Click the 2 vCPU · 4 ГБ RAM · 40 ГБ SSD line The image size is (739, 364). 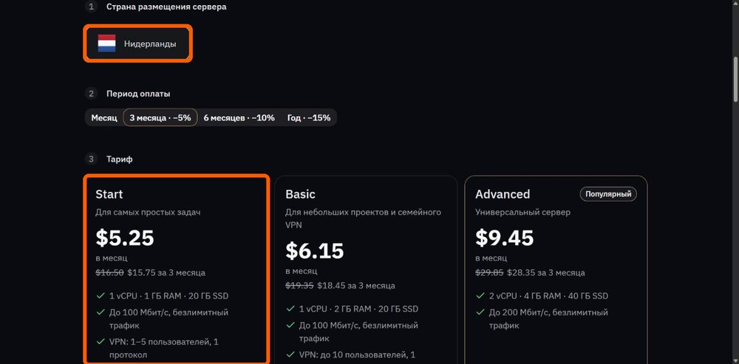[548, 296]
